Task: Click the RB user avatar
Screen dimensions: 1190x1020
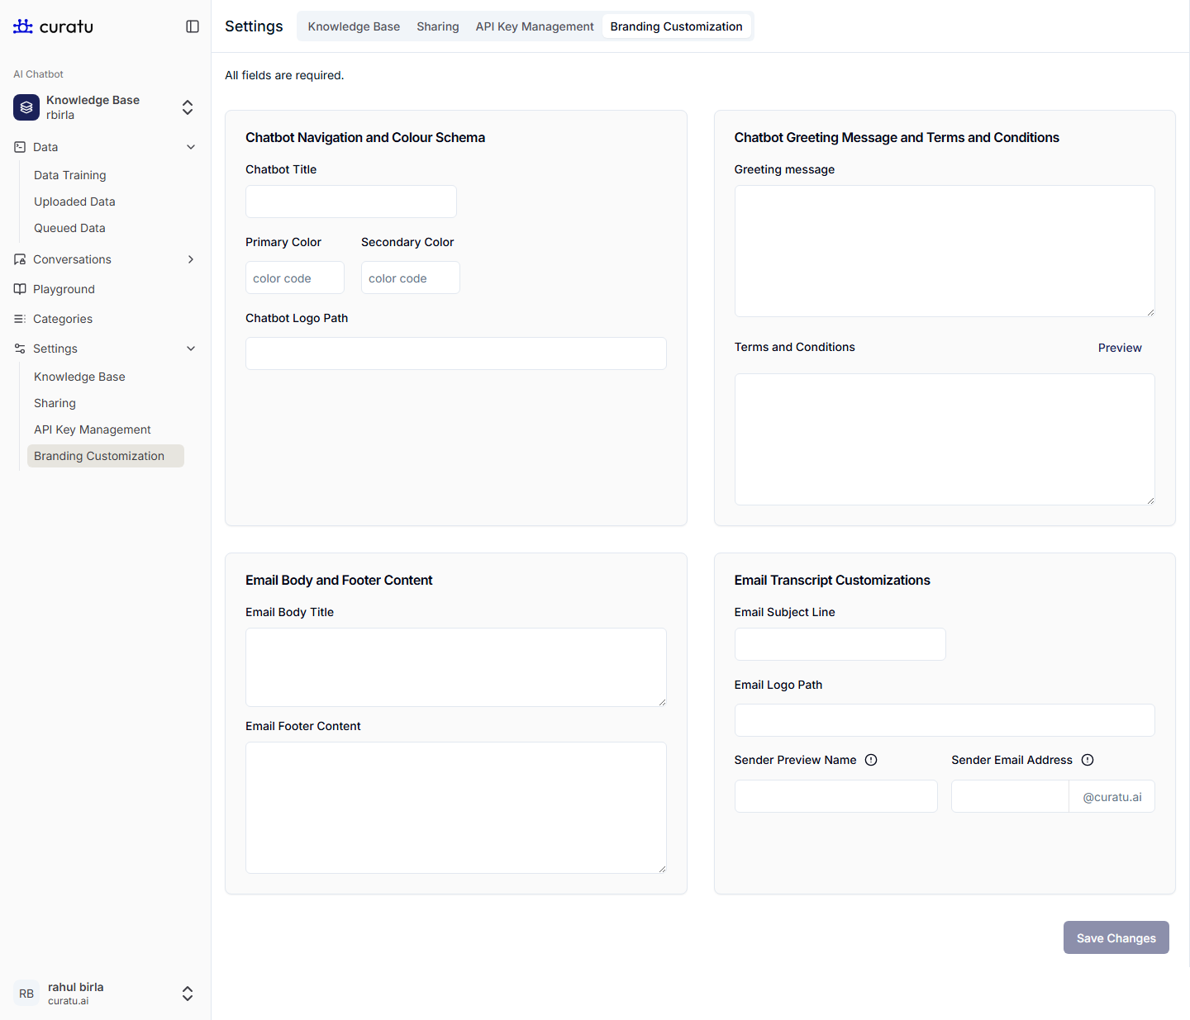Action: click(x=26, y=994)
